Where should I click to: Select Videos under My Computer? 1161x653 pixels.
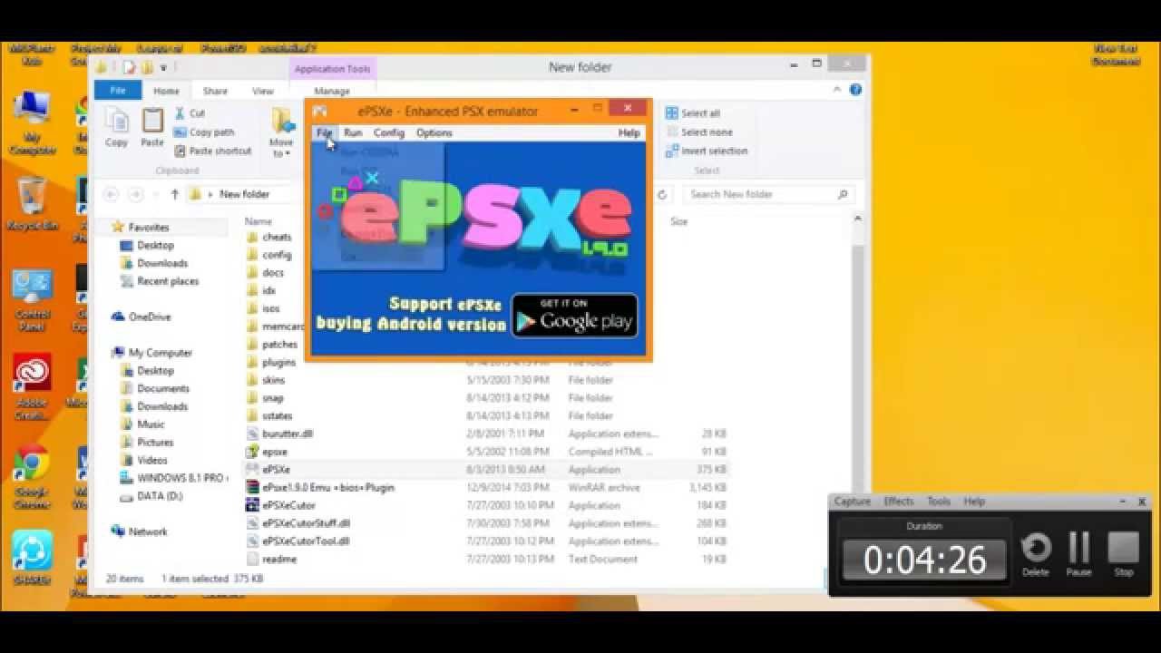(x=144, y=460)
